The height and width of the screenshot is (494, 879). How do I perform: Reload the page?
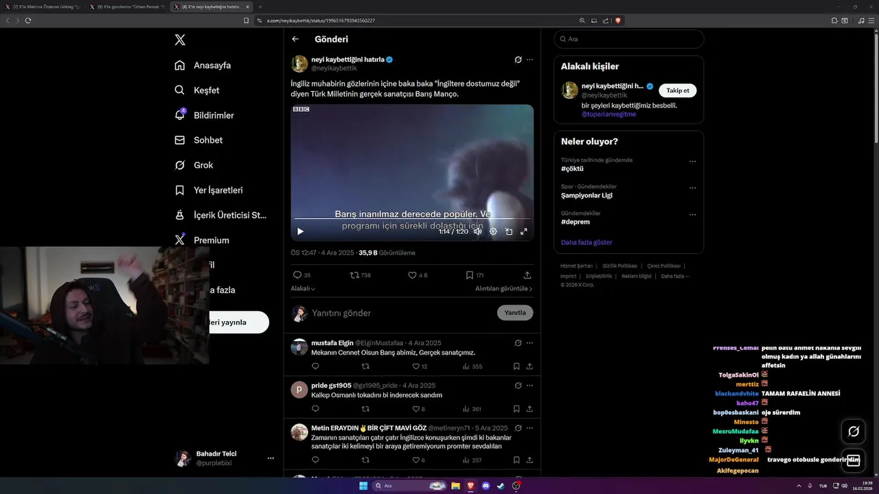(x=28, y=21)
